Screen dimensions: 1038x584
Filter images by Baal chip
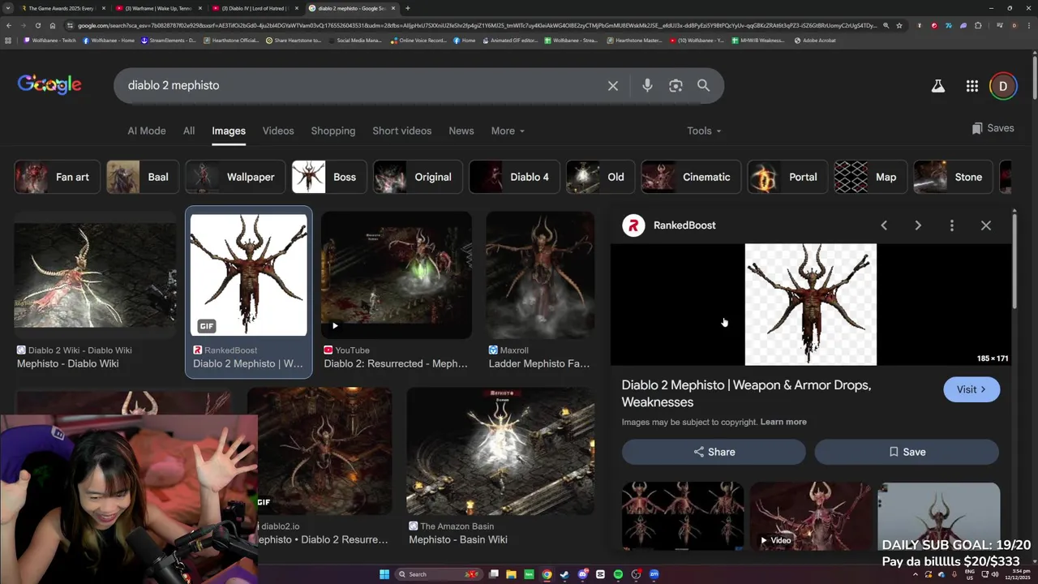pos(143,177)
